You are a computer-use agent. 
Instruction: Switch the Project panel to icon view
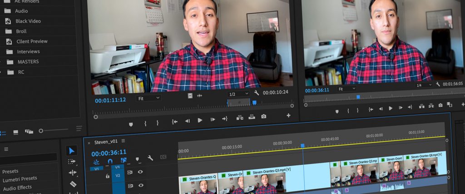point(16,132)
